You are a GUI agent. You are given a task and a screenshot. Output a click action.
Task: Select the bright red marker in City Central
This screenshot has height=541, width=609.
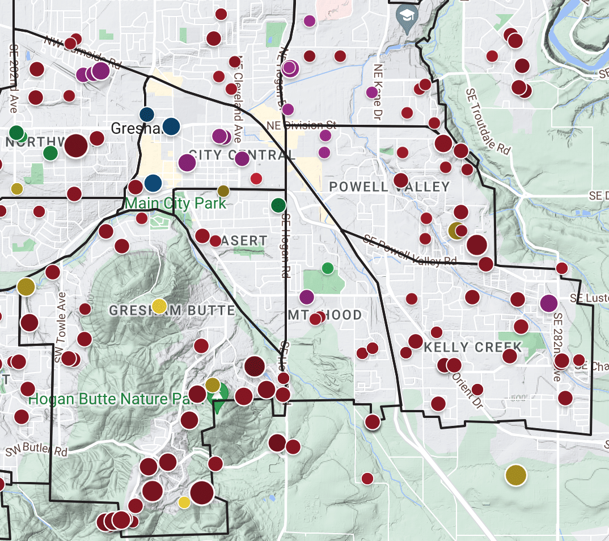(256, 179)
